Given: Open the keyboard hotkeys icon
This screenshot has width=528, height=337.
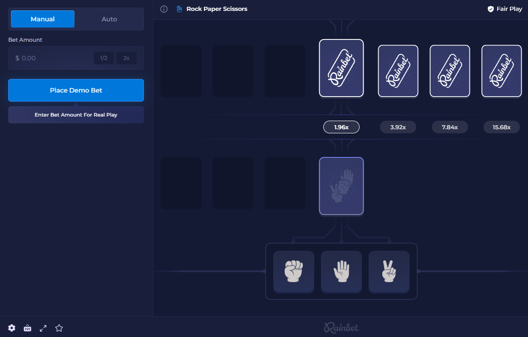Looking at the screenshot, I should point(28,328).
